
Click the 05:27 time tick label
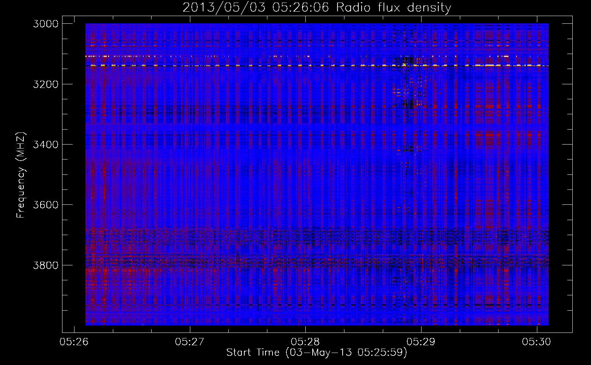(x=190, y=342)
